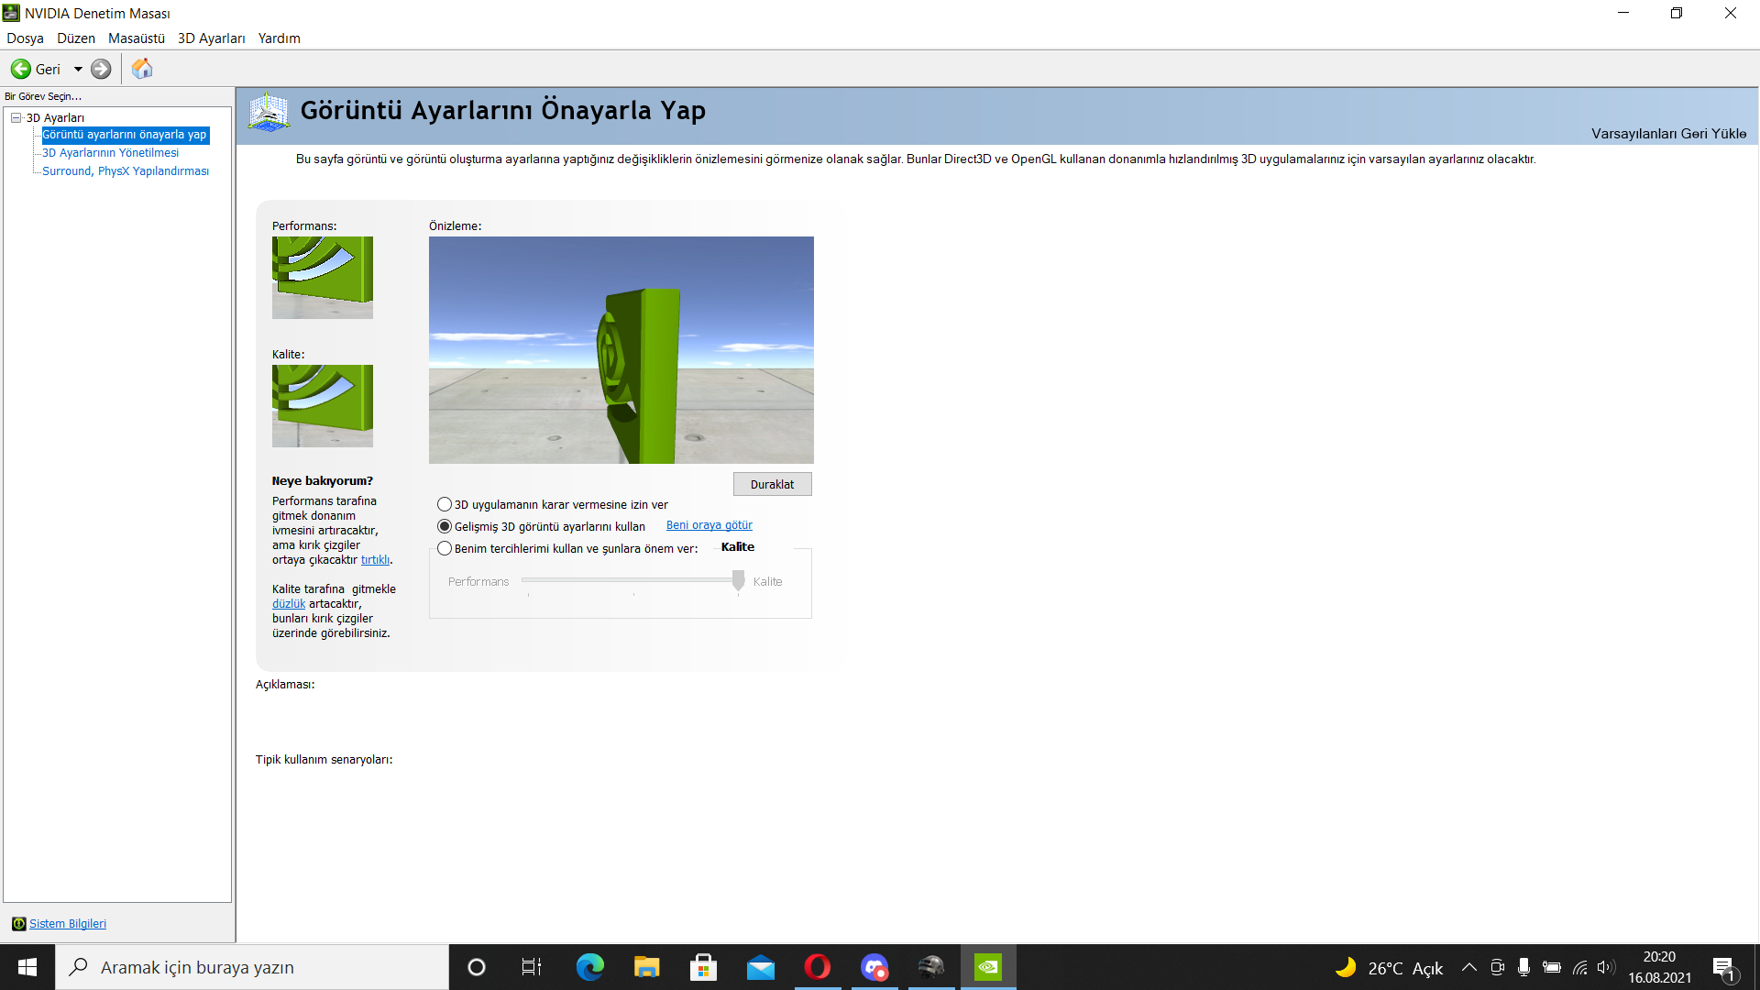Open '3D Ayarlarının Yönetilmesi' tree item
The image size is (1760, 990).
coord(110,153)
